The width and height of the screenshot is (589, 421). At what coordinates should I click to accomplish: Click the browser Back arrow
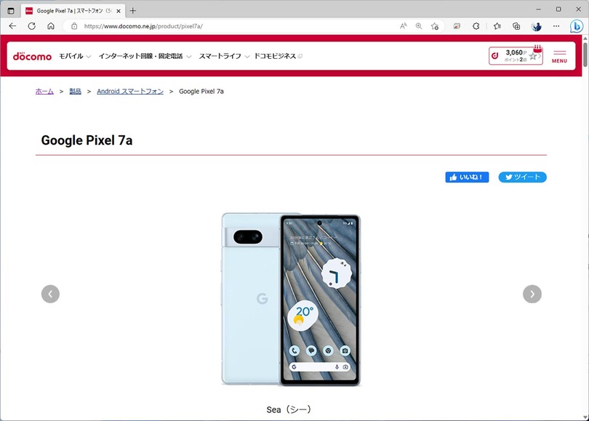[x=12, y=25]
